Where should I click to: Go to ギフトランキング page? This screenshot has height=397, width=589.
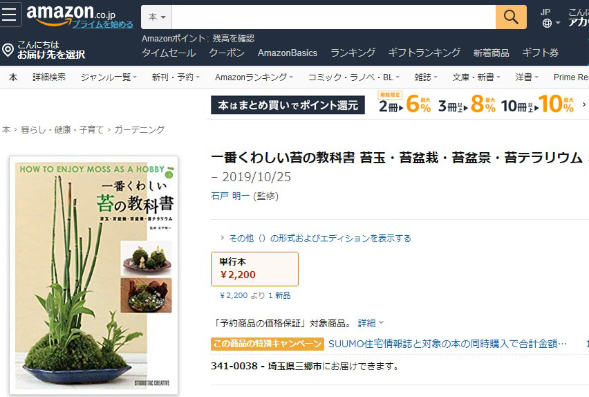[424, 53]
